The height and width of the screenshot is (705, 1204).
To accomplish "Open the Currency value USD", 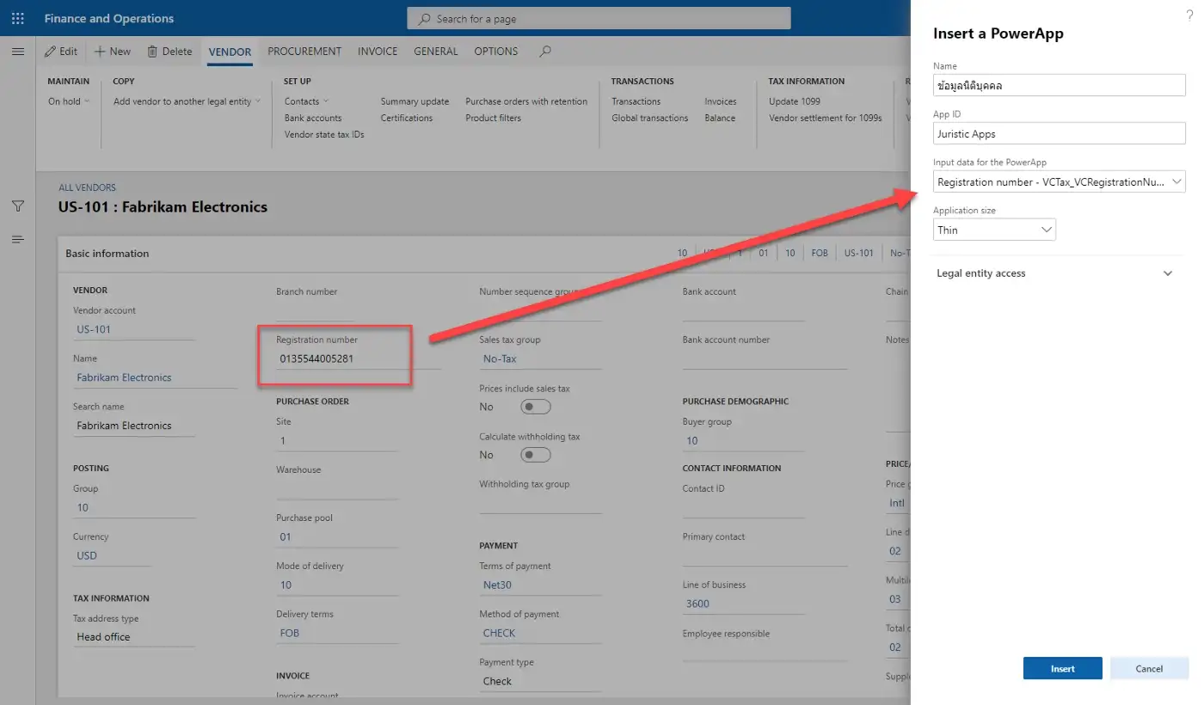I will coord(87,555).
